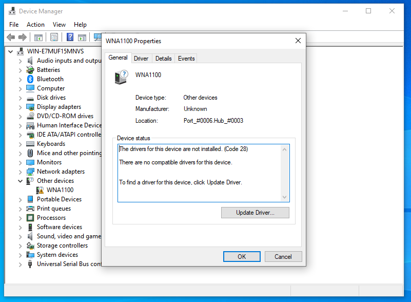Click the DVD/CD-ROM drives icon
The image size is (411, 302).
30,116
